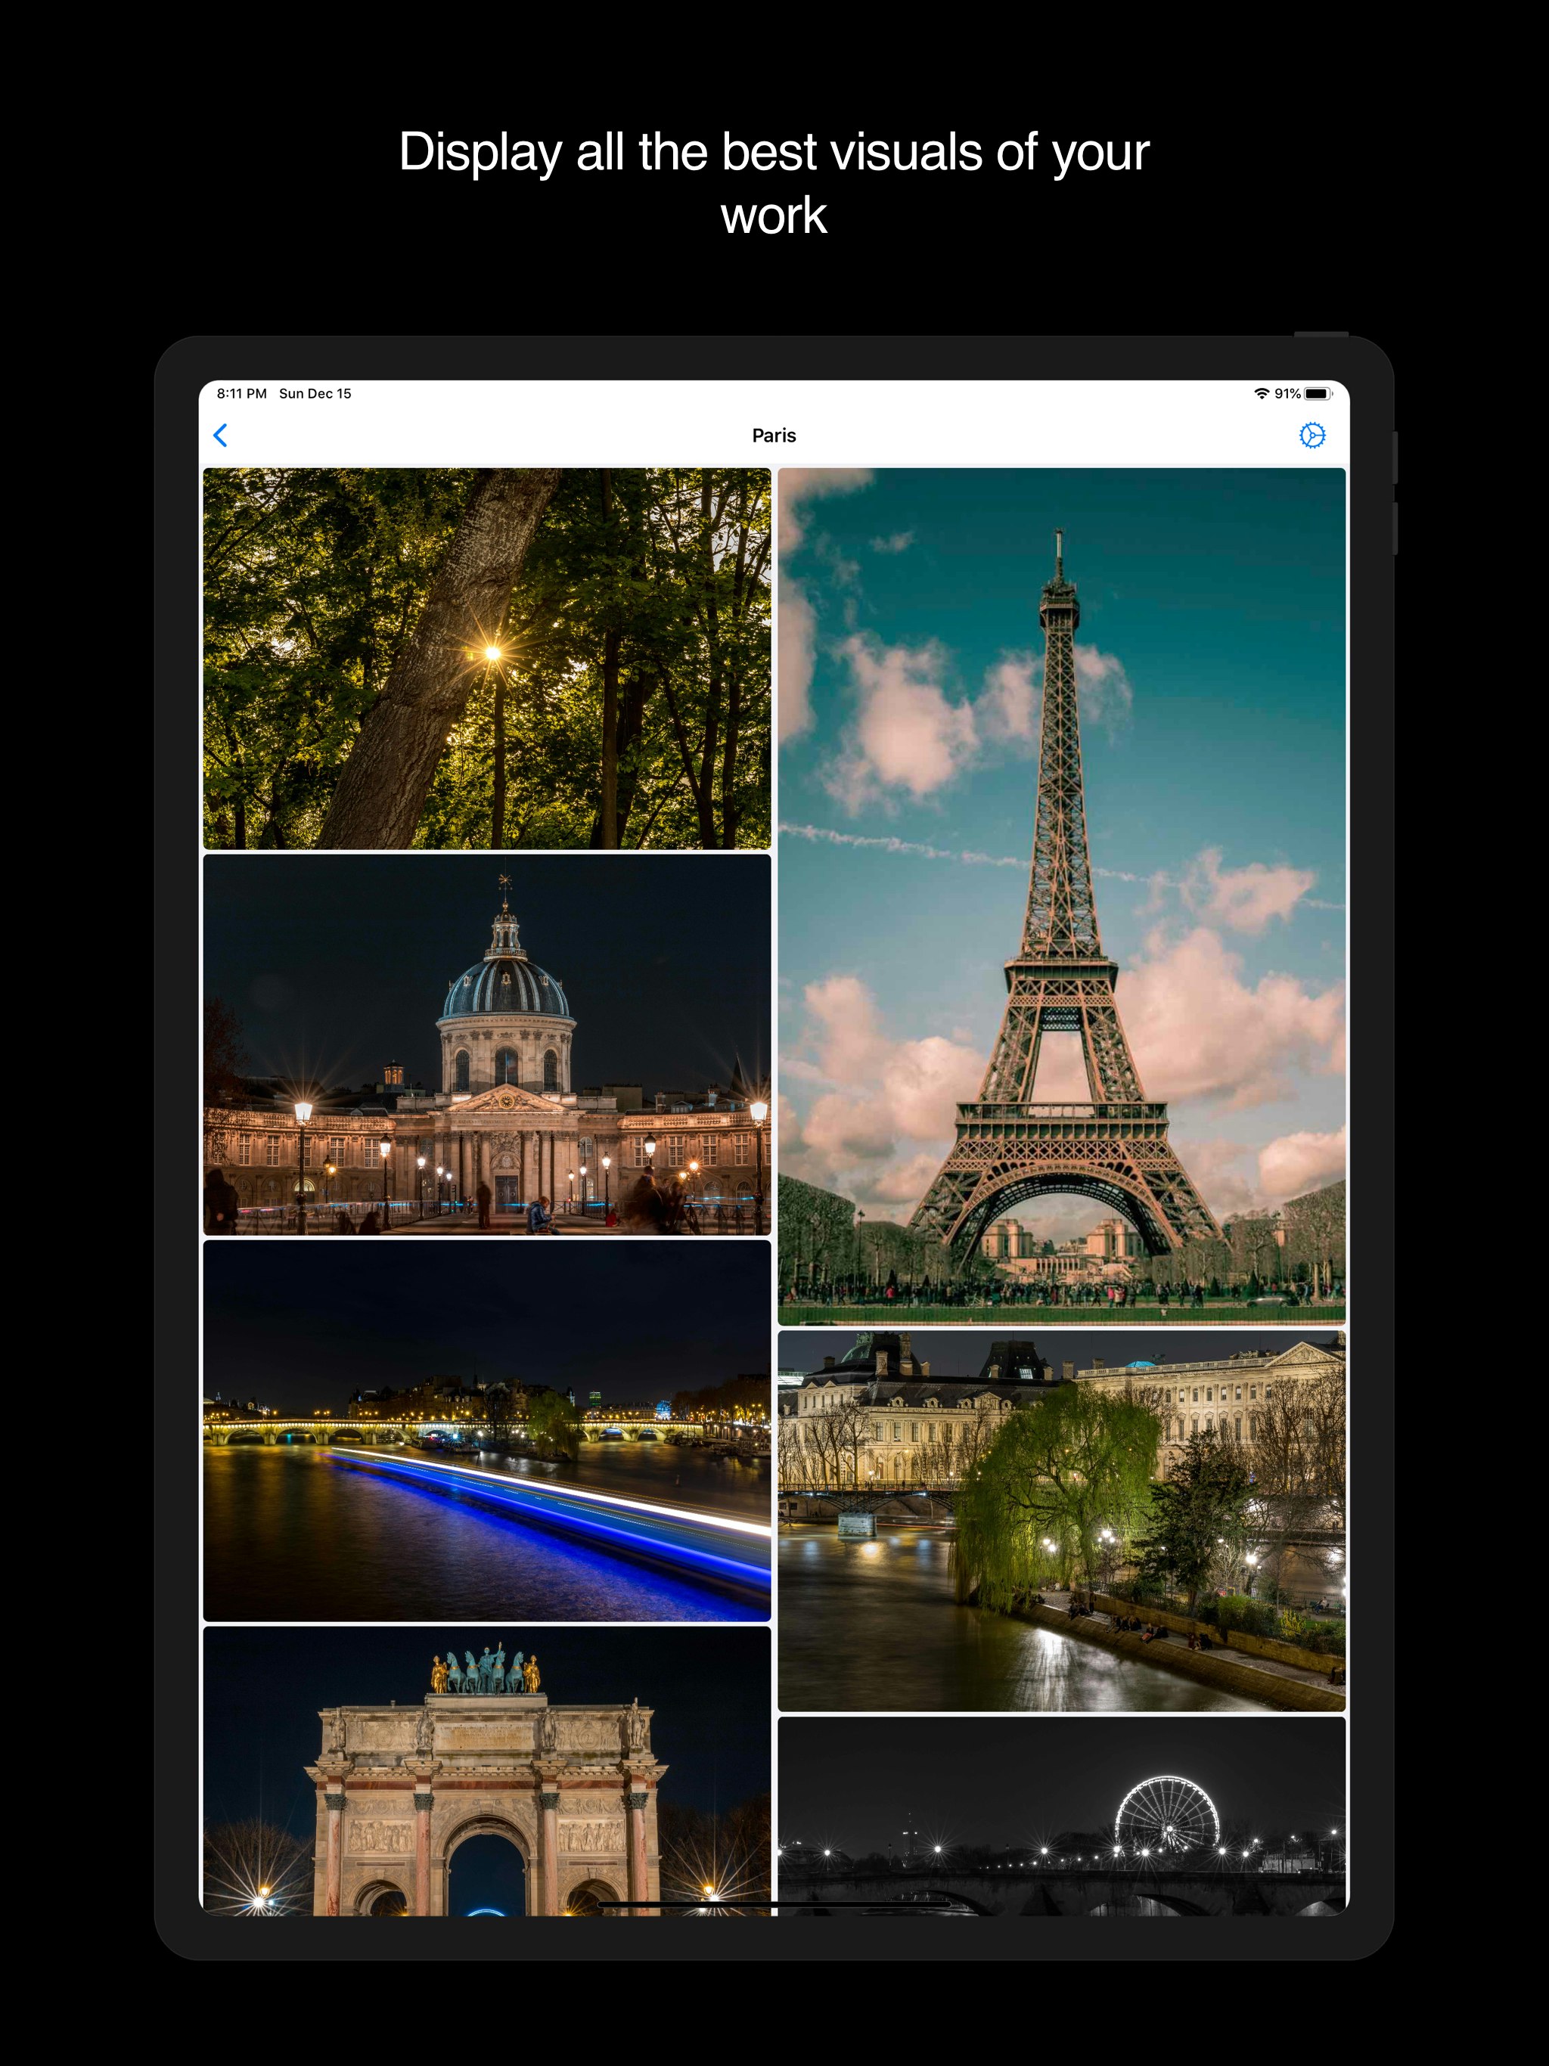Viewport: 1549px width, 2066px height.
Task: Open the Institut de France dome photo
Action: click(x=486, y=1046)
